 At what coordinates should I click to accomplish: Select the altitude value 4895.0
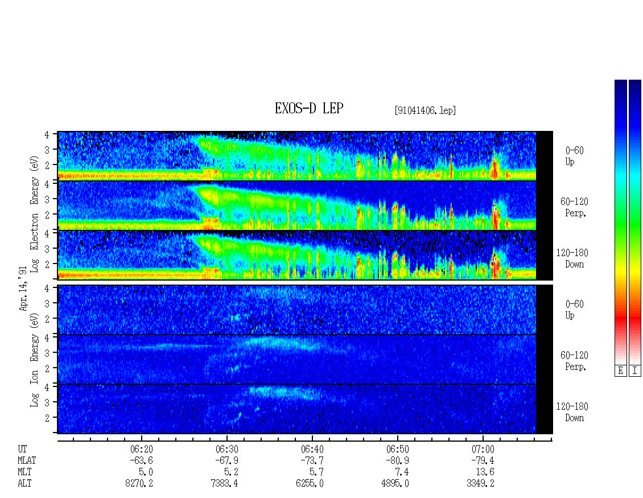395,483
